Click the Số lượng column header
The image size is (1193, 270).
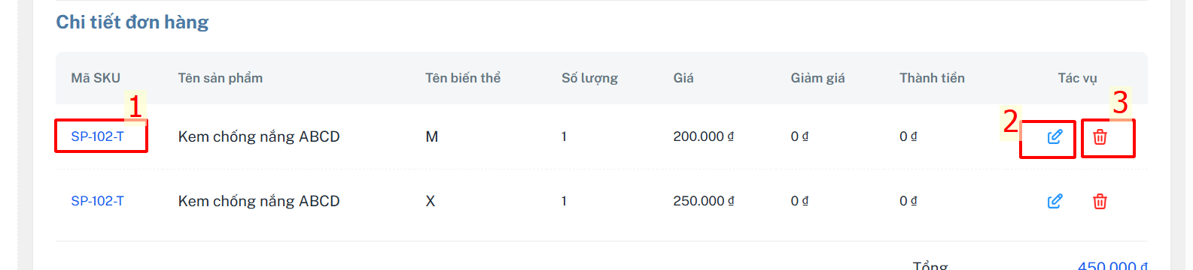[589, 78]
